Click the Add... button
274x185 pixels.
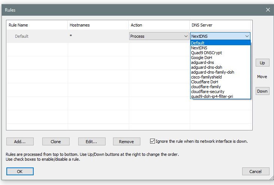coord(20,142)
